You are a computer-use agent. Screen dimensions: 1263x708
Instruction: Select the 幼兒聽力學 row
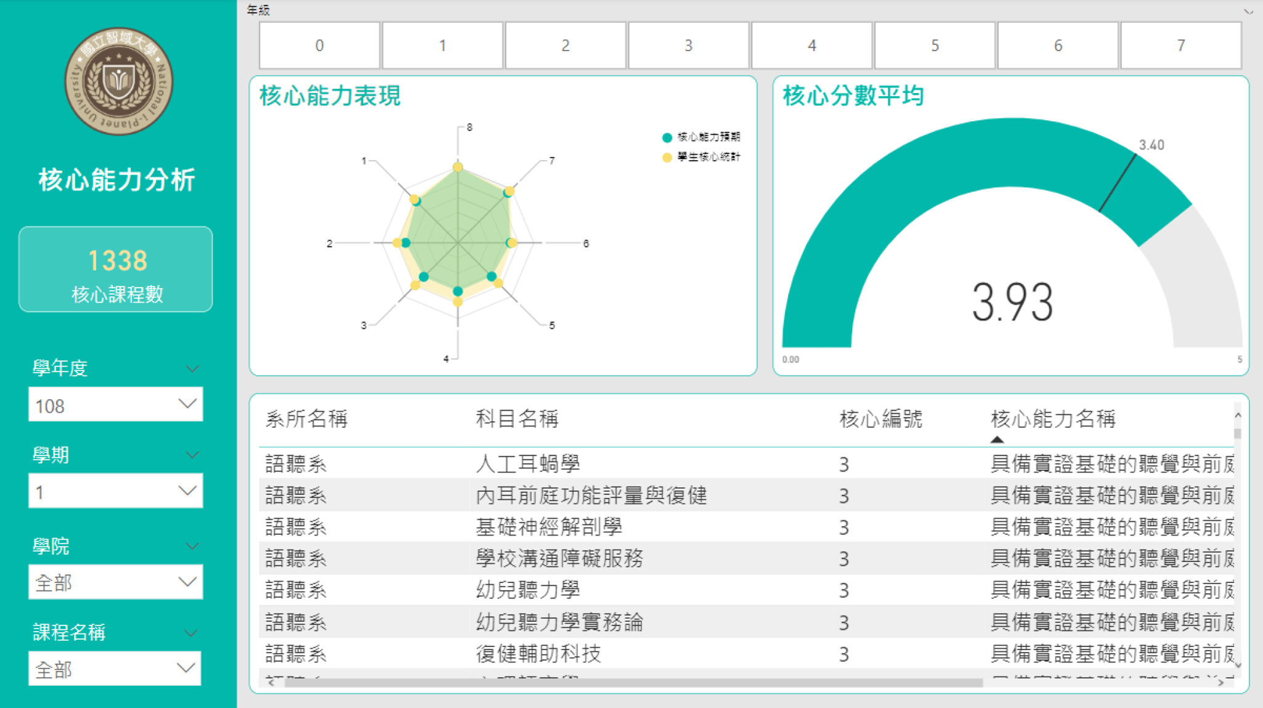tap(747, 590)
